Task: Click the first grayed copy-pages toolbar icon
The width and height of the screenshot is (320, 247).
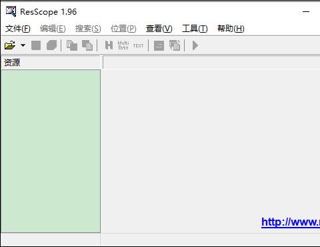Action: [72, 45]
